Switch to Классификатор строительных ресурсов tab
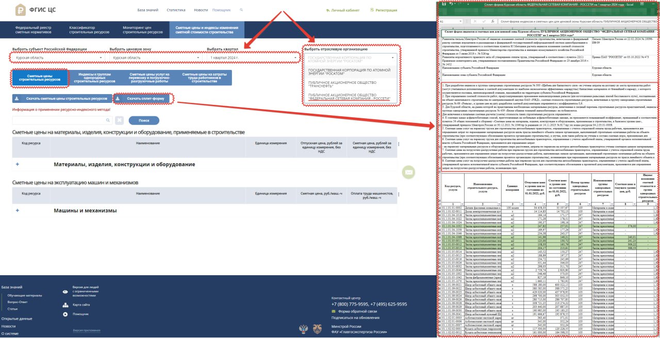The height and width of the screenshot is (338, 660). click(89, 30)
